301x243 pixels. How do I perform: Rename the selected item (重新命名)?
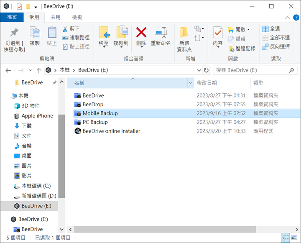(x=161, y=36)
